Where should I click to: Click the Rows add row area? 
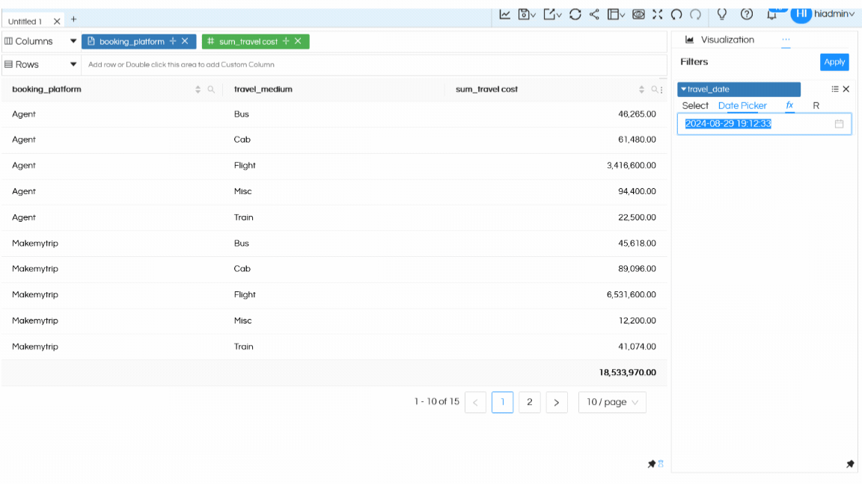coord(374,65)
